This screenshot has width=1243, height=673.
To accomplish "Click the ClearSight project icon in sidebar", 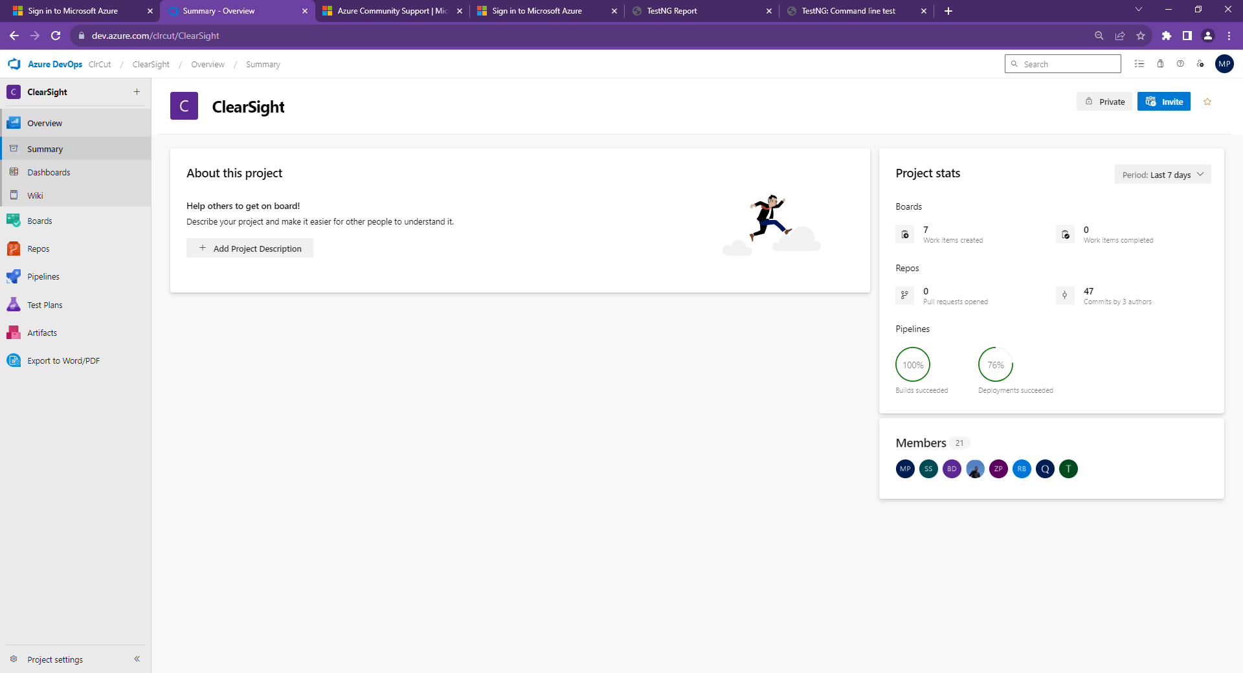I will (14, 92).
